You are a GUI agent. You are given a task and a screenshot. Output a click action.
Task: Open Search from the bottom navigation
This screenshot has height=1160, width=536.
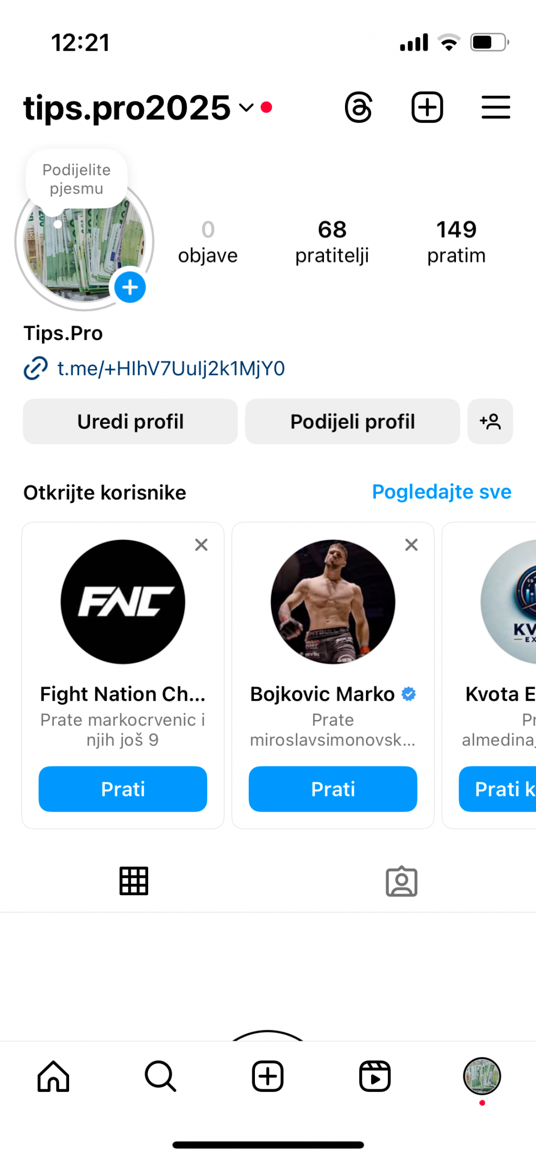tap(160, 1077)
